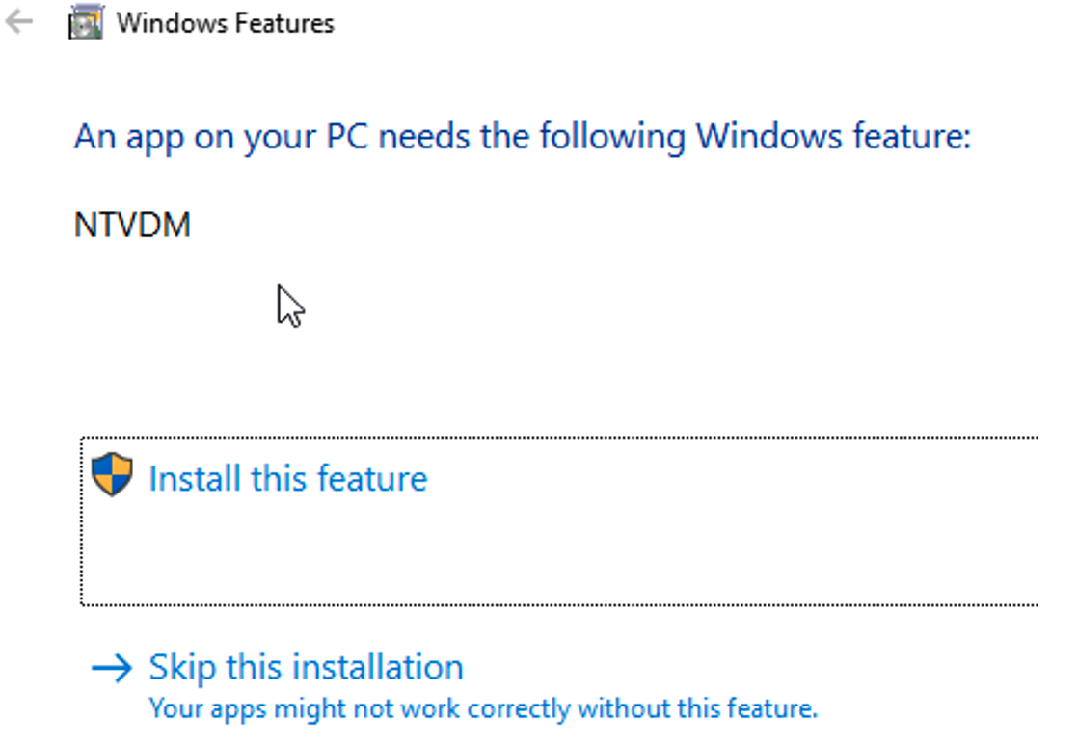Screen dimensions: 1078x746
Task: Choose Install this feature
Action: [288, 478]
